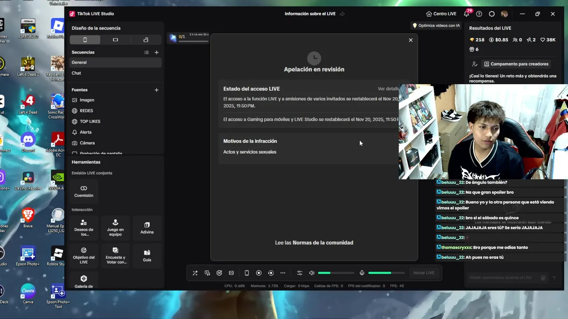568x319 pixels.
Task: Adjust the speaker volume slider
Action: [336, 273]
